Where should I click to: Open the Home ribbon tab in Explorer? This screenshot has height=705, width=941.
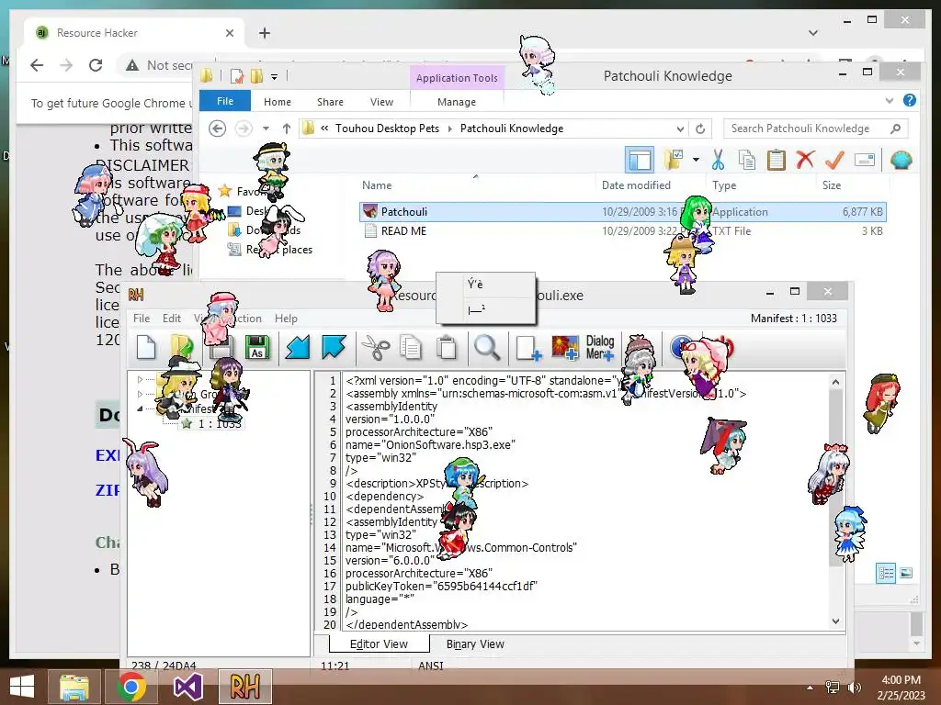[x=278, y=102]
